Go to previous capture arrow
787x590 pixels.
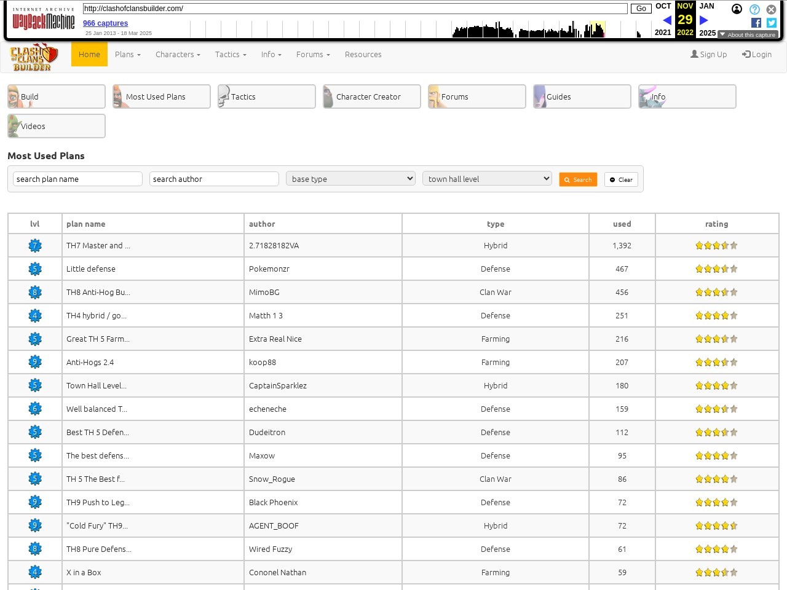point(667,20)
